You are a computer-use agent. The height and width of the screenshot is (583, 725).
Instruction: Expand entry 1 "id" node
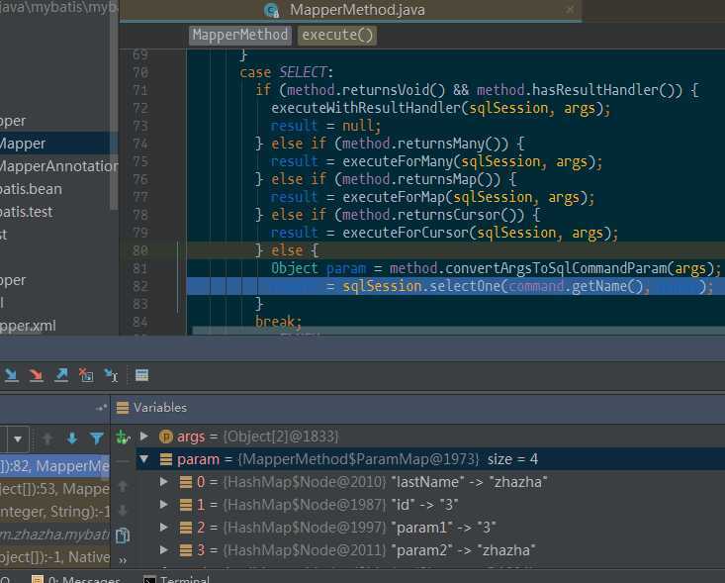click(163, 505)
